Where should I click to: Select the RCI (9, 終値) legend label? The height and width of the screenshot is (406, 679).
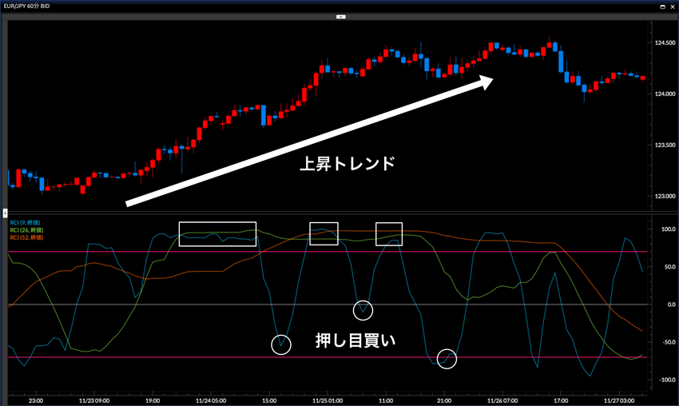pyautogui.click(x=26, y=221)
